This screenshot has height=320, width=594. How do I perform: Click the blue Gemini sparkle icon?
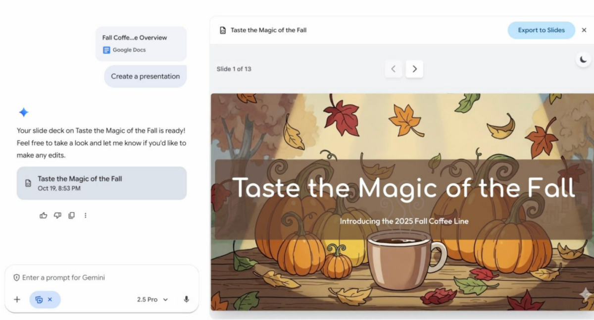[23, 112]
